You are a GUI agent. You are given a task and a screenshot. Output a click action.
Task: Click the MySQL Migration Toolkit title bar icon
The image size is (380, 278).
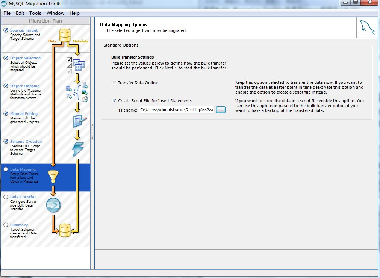tap(4, 4)
